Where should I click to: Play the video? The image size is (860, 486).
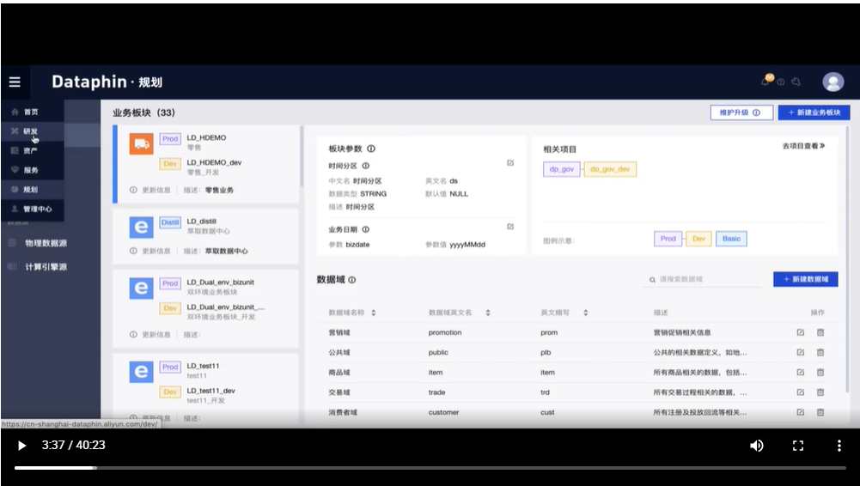point(22,446)
